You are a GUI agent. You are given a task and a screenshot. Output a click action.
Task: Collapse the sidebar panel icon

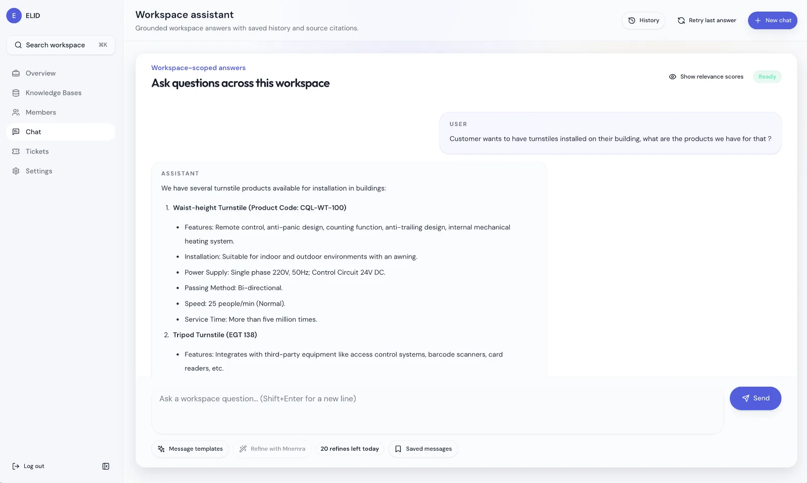click(x=106, y=466)
